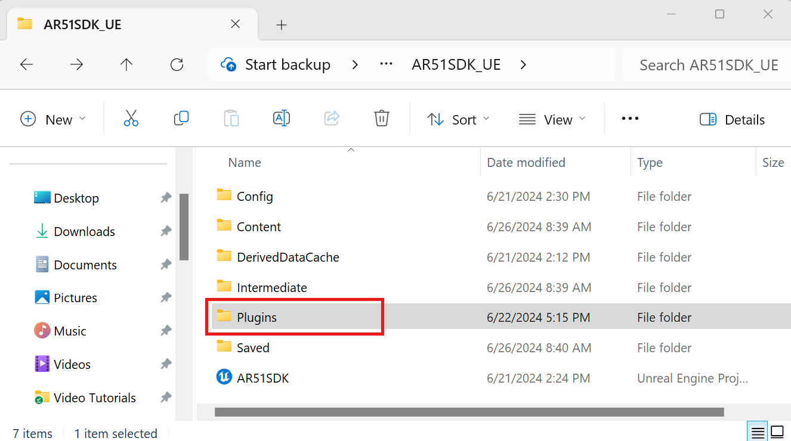
Task: Click the Cut scissors icon
Action: 131,119
